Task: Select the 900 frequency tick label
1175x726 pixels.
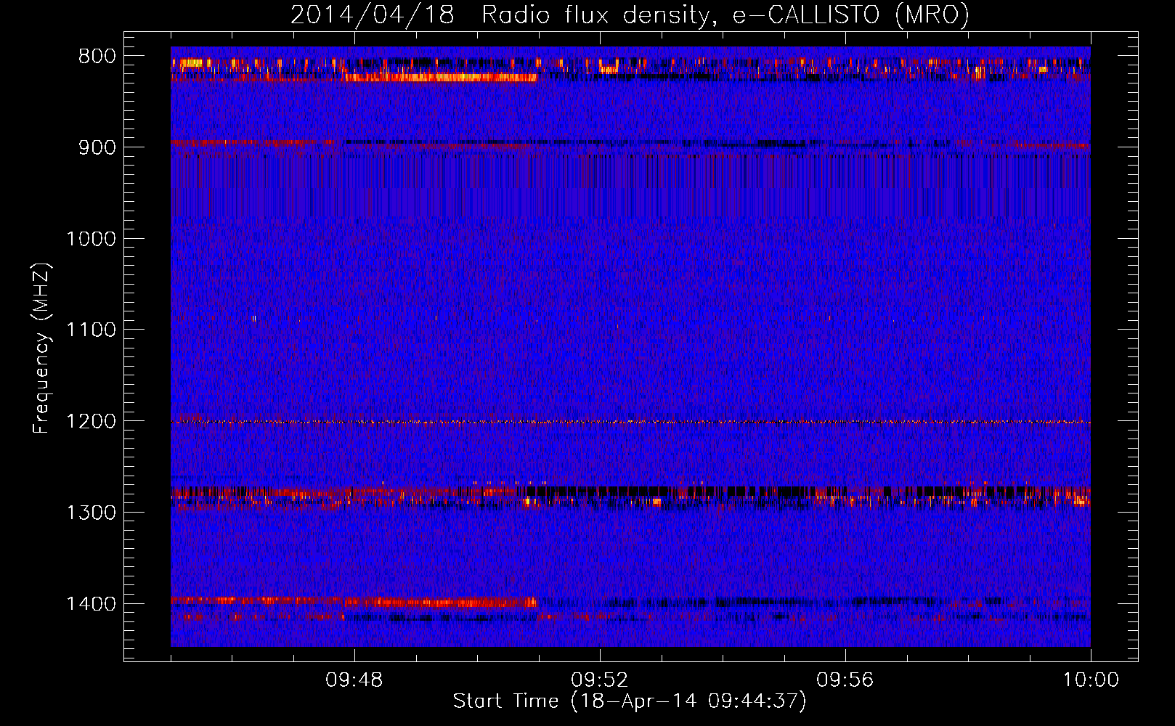Action: tap(97, 147)
